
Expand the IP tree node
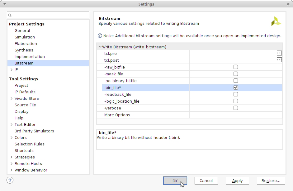tap(12, 70)
